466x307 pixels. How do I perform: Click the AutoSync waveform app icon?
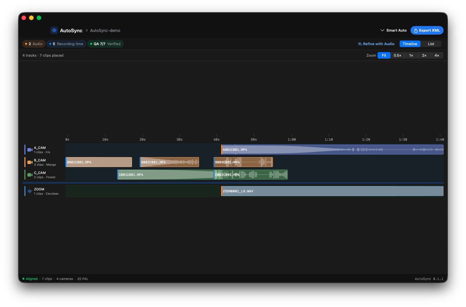pos(54,30)
